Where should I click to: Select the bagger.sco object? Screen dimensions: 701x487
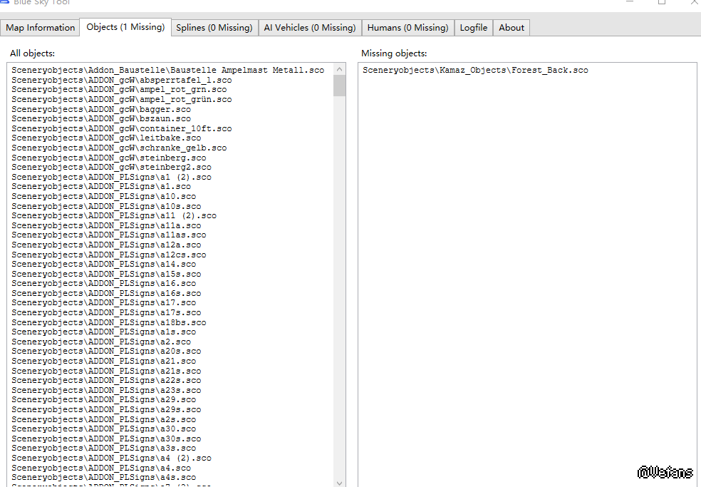(x=101, y=109)
